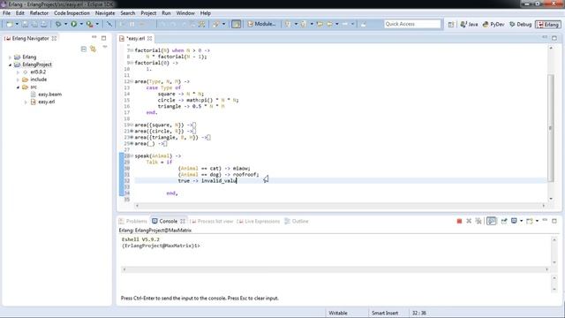
Task: Close the Erlang Navigator view tab
Action: point(54,38)
